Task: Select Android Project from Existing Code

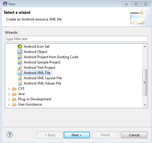Action: (x=51, y=57)
